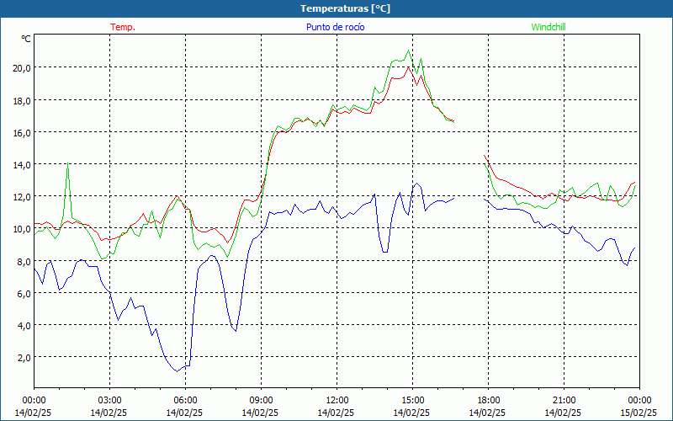Viewport: 673px width, 421px height.
Task: Select the 09:00 time axis marker
Action: pos(261,400)
